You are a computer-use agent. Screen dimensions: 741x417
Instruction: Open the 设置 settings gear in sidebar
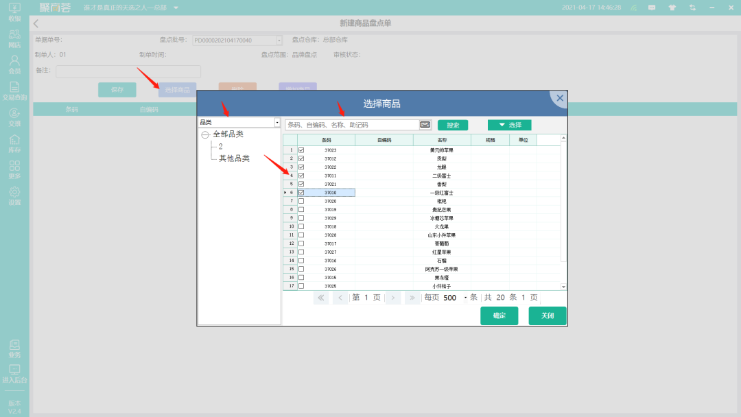[x=14, y=195]
